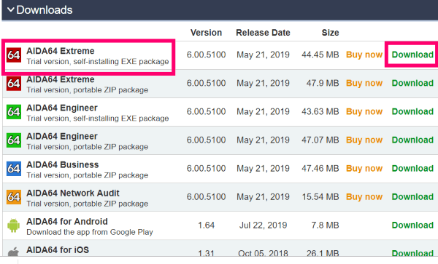This screenshot has height=264, width=438.
Task: Click the green AIDA64 Engineer EXE icon
Action: click(x=14, y=112)
